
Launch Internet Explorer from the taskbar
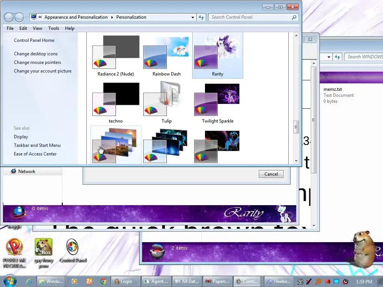coord(29,281)
